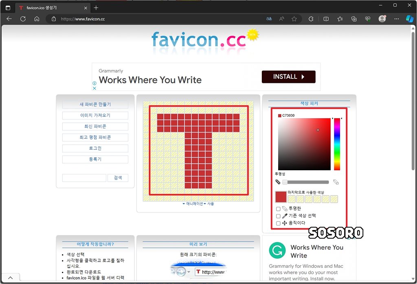Select the current red color swatch
This screenshot has width=417, height=284.
pyautogui.click(x=281, y=197)
